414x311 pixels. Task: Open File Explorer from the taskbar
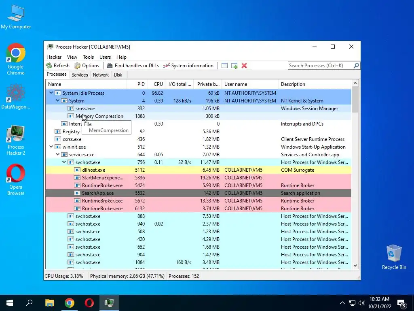pos(49,303)
